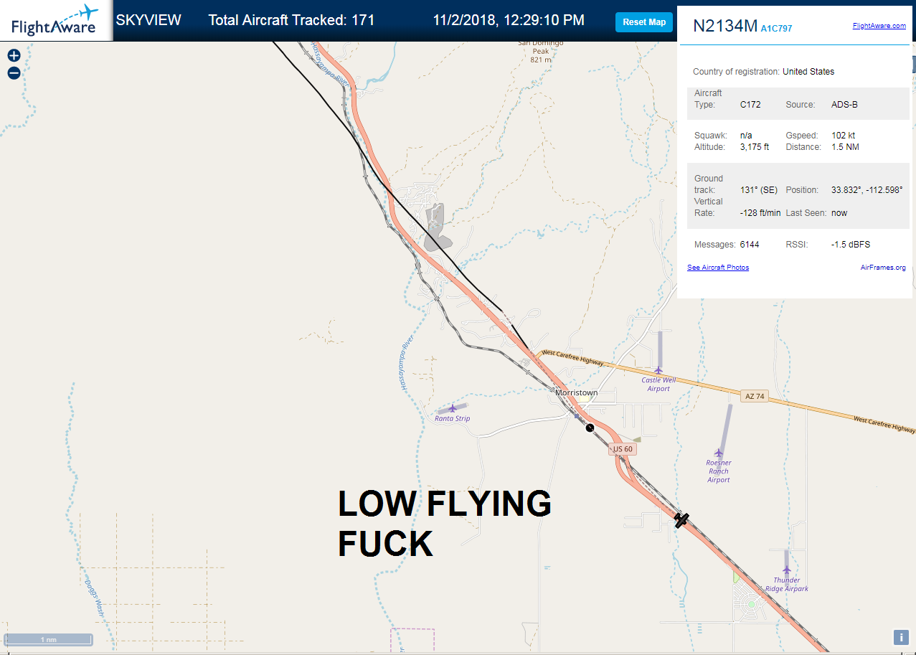Image resolution: width=916 pixels, height=655 pixels.
Task: Open the map info 'i' icon
Action: 901,637
